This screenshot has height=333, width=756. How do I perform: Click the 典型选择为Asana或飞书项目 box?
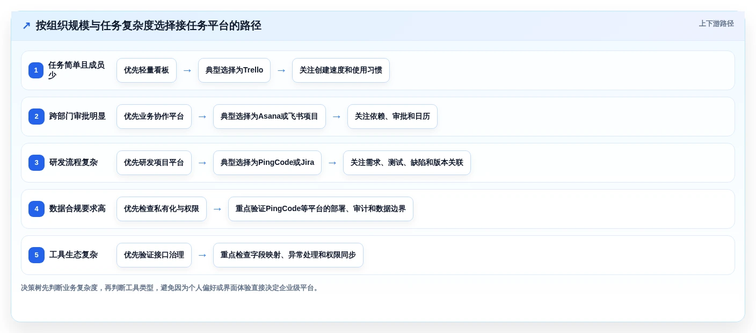[270, 117]
